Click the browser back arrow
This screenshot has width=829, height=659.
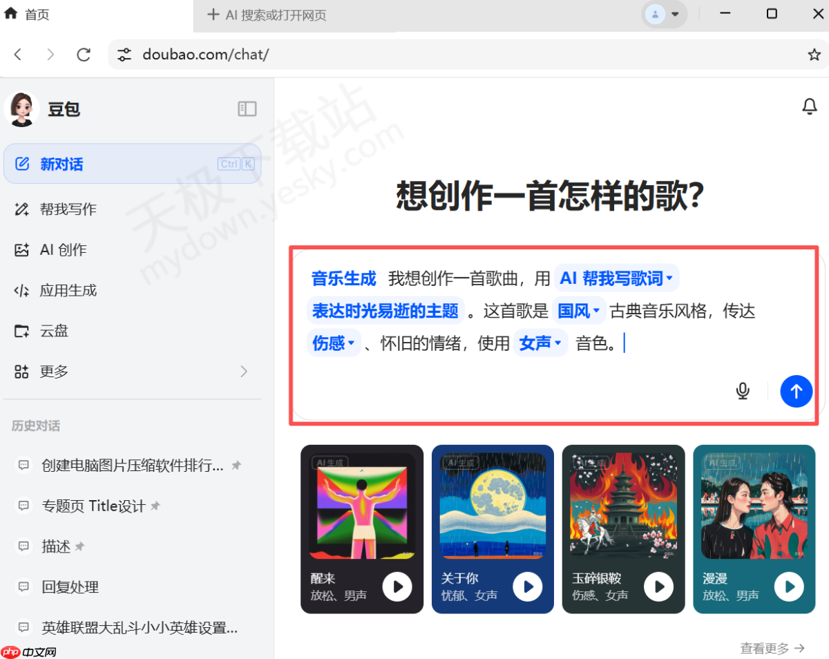click(x=18, y=55)
